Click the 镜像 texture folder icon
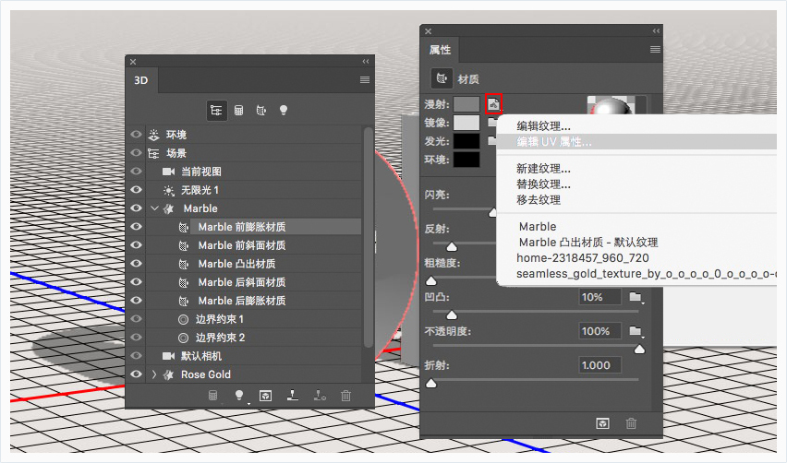The height and width of the screenshot is (463, 787). pyautogui.click(x=492, y=123)
